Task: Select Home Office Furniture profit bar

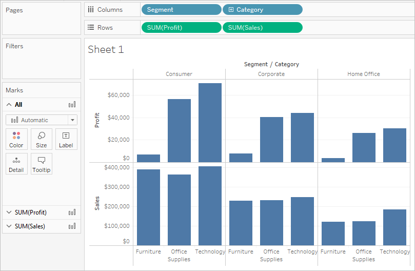Action: point(333,160)
